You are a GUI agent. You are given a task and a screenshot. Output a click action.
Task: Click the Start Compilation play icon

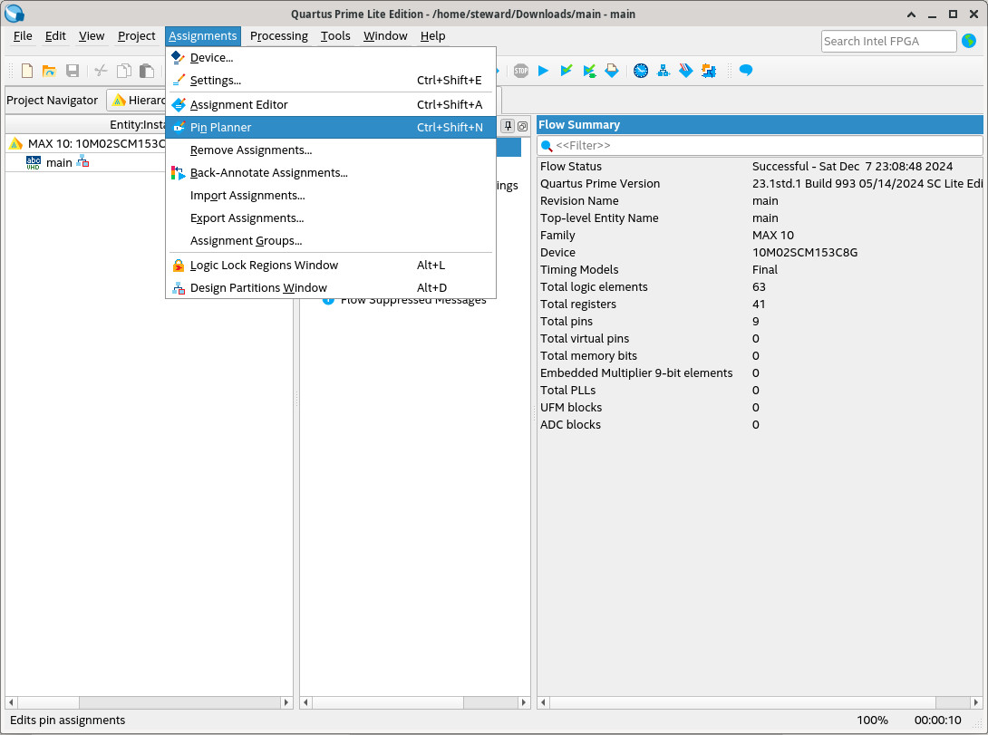point(543,71)
